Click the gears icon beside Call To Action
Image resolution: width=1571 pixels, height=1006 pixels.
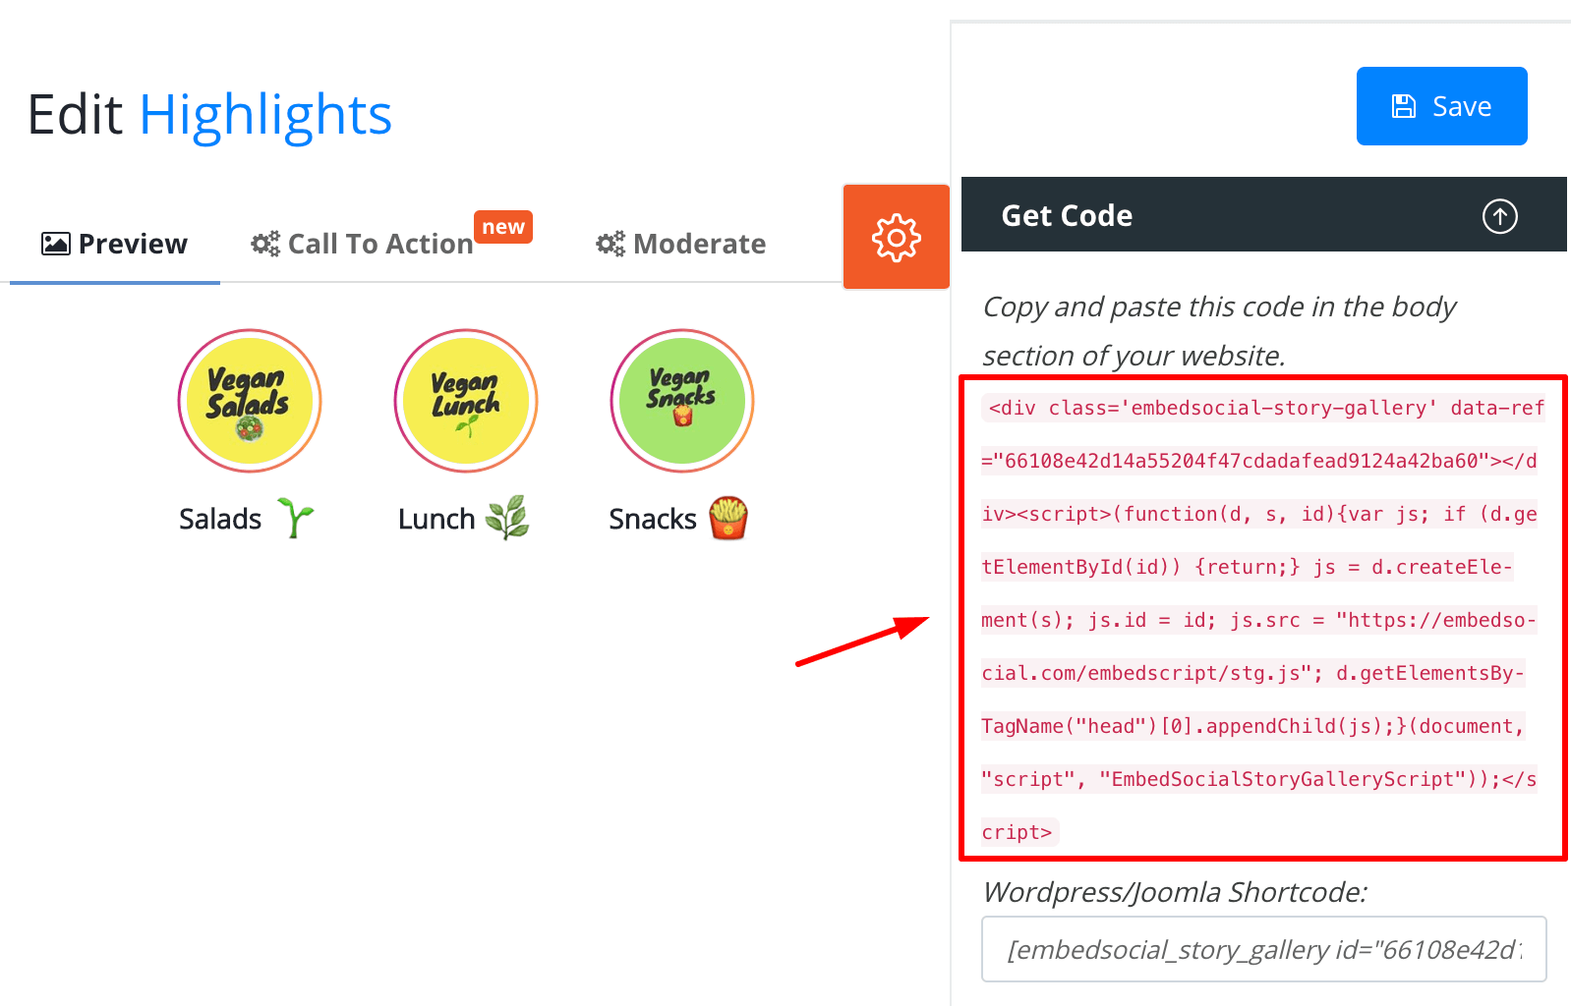coord(265,244)
